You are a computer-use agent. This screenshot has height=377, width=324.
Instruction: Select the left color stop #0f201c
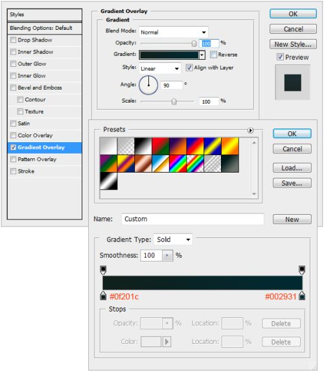tap(103, 295)
